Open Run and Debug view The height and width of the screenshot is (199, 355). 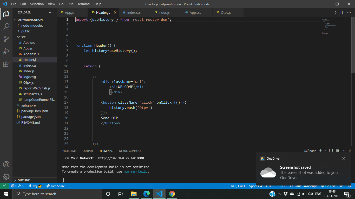coord(6,51)
